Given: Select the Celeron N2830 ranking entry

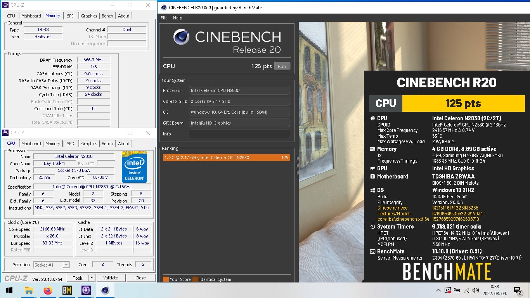Looking at the screenshot, I should [x=227, y=158].
